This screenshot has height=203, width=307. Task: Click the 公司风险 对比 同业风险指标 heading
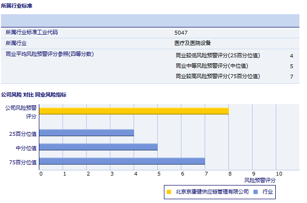34,95
